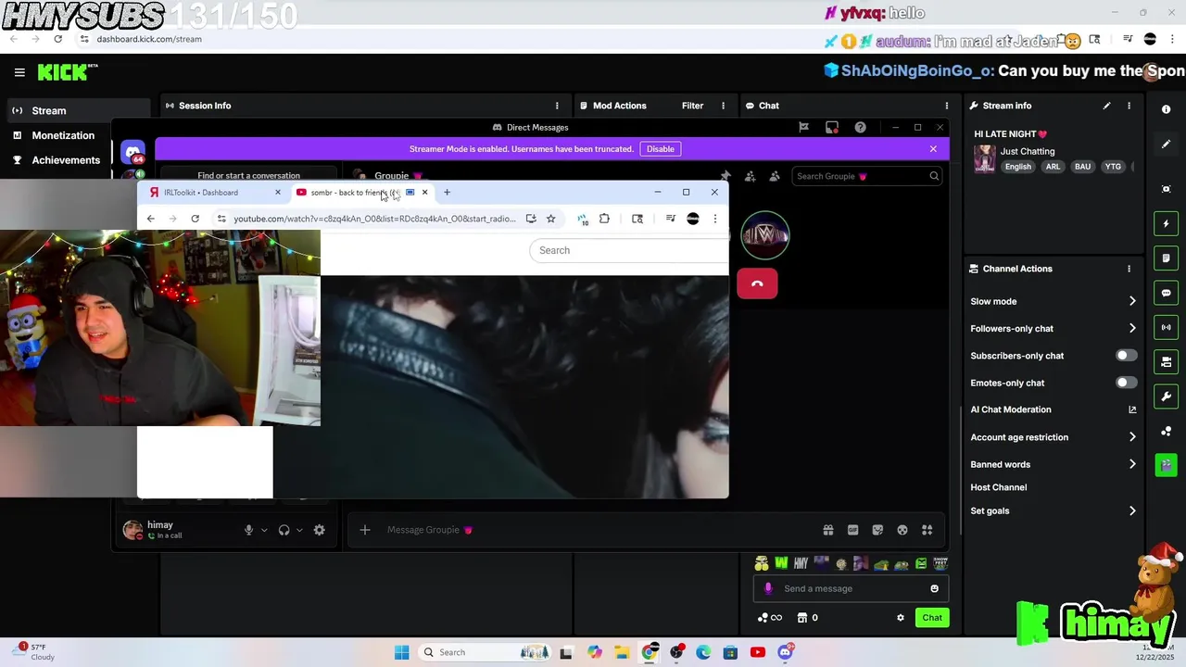Click the English stream tag
Image resolution: width=1186 pixels, height=667 pixels.
1017,167
